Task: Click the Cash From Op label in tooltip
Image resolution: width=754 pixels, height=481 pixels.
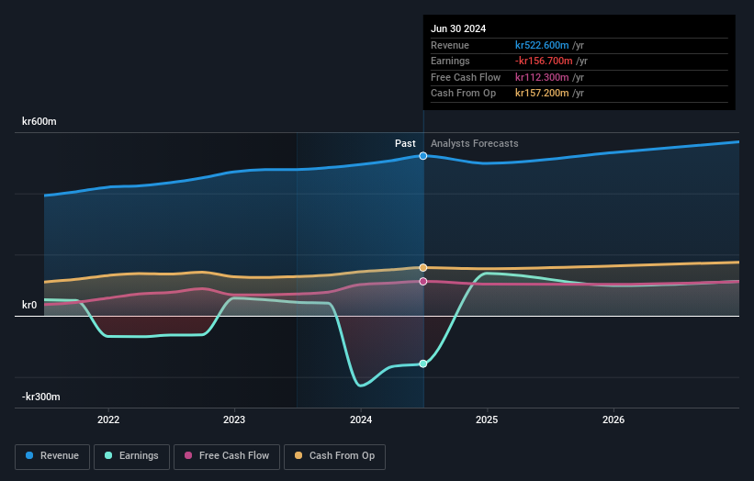Action: point(463,94)
